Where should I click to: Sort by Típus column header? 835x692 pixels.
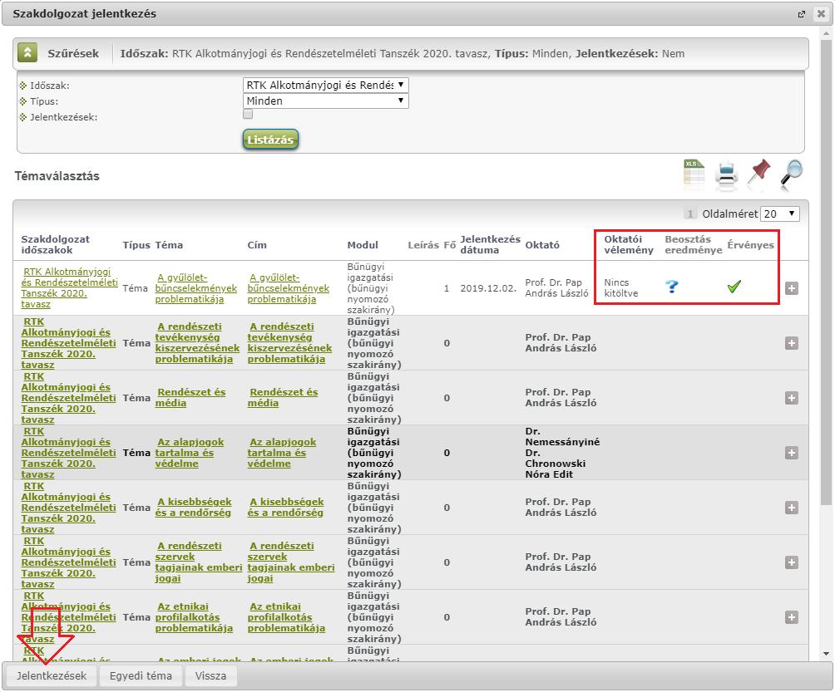tap(136, 245)
